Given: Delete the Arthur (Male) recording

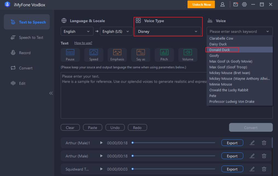Looking at the screenshot, I should [x=264, y=156].
